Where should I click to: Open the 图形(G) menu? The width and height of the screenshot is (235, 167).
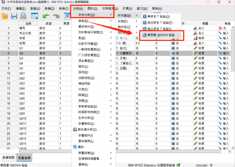93,9
